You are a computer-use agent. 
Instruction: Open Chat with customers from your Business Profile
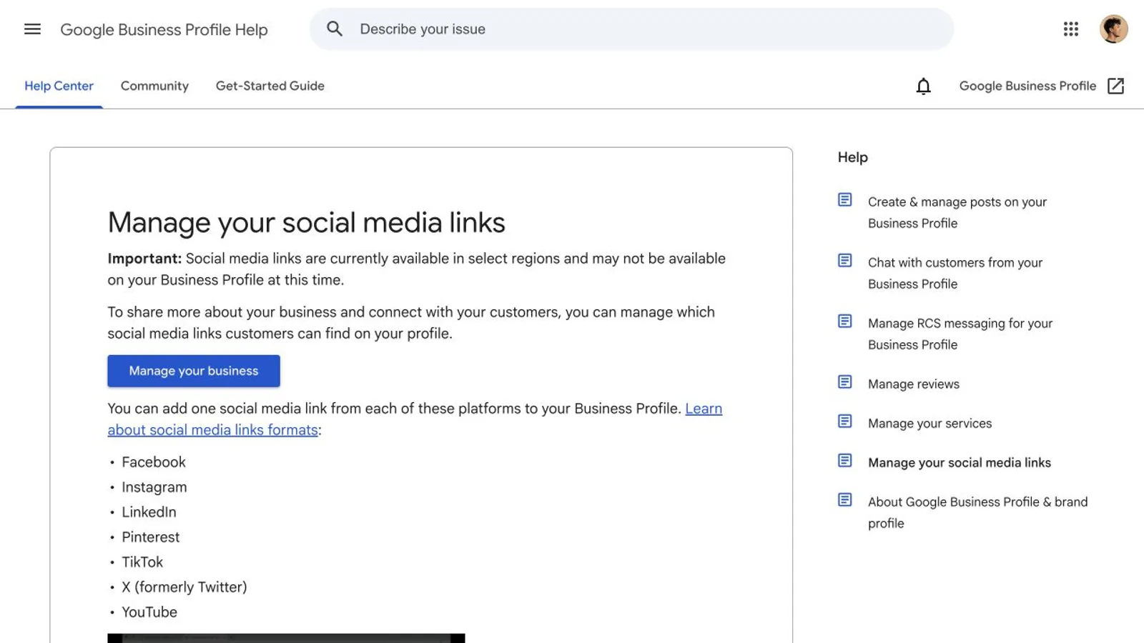pyautogui.click(x=955, y=274)
